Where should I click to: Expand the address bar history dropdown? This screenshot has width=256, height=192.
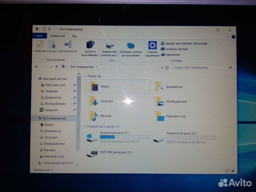[x=162, y=68]
